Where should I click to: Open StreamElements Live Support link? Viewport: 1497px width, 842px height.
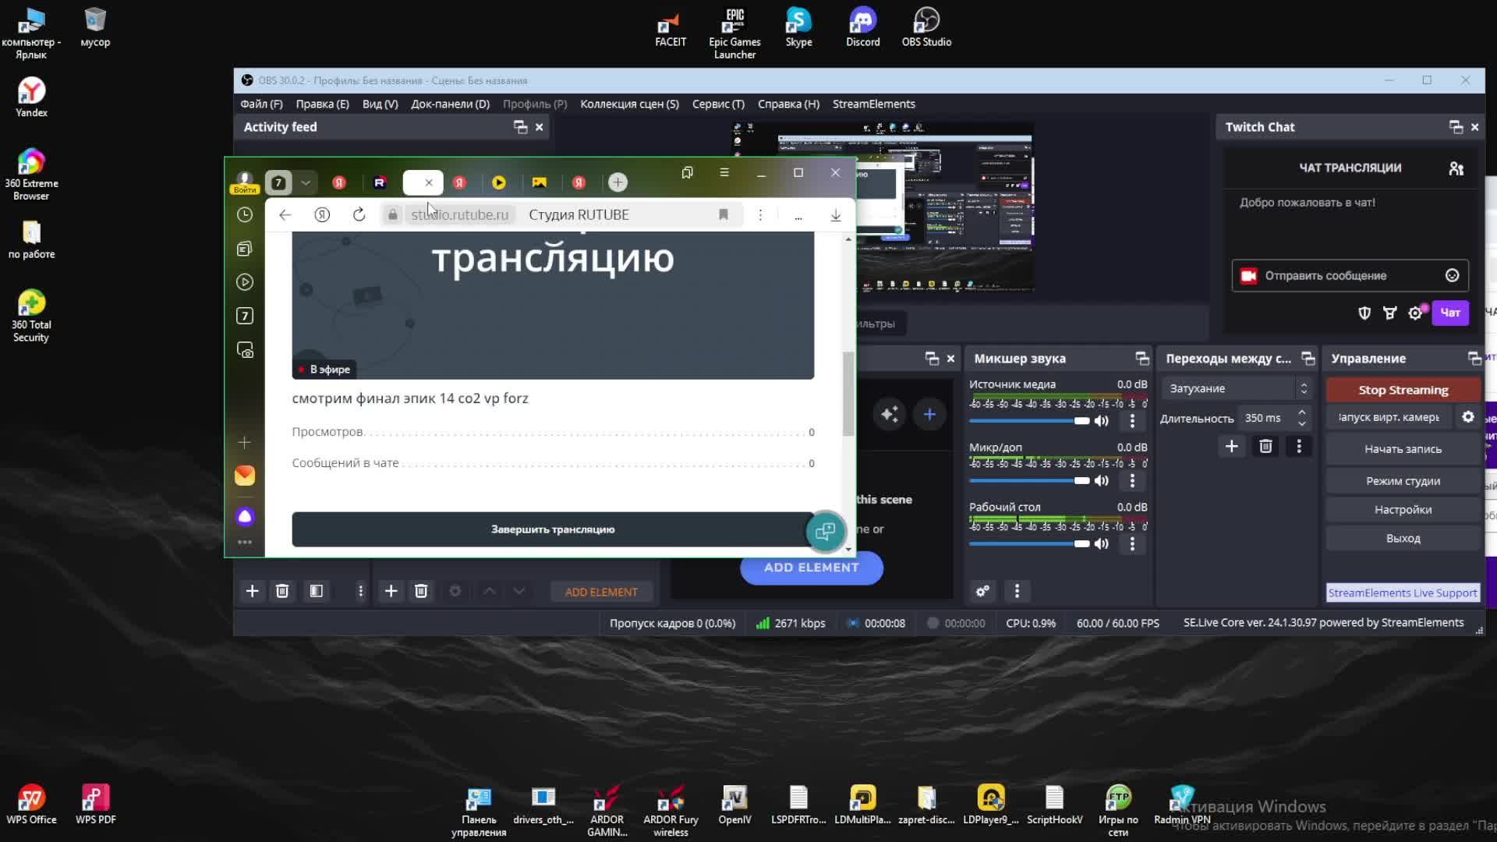pos(1403,593)
